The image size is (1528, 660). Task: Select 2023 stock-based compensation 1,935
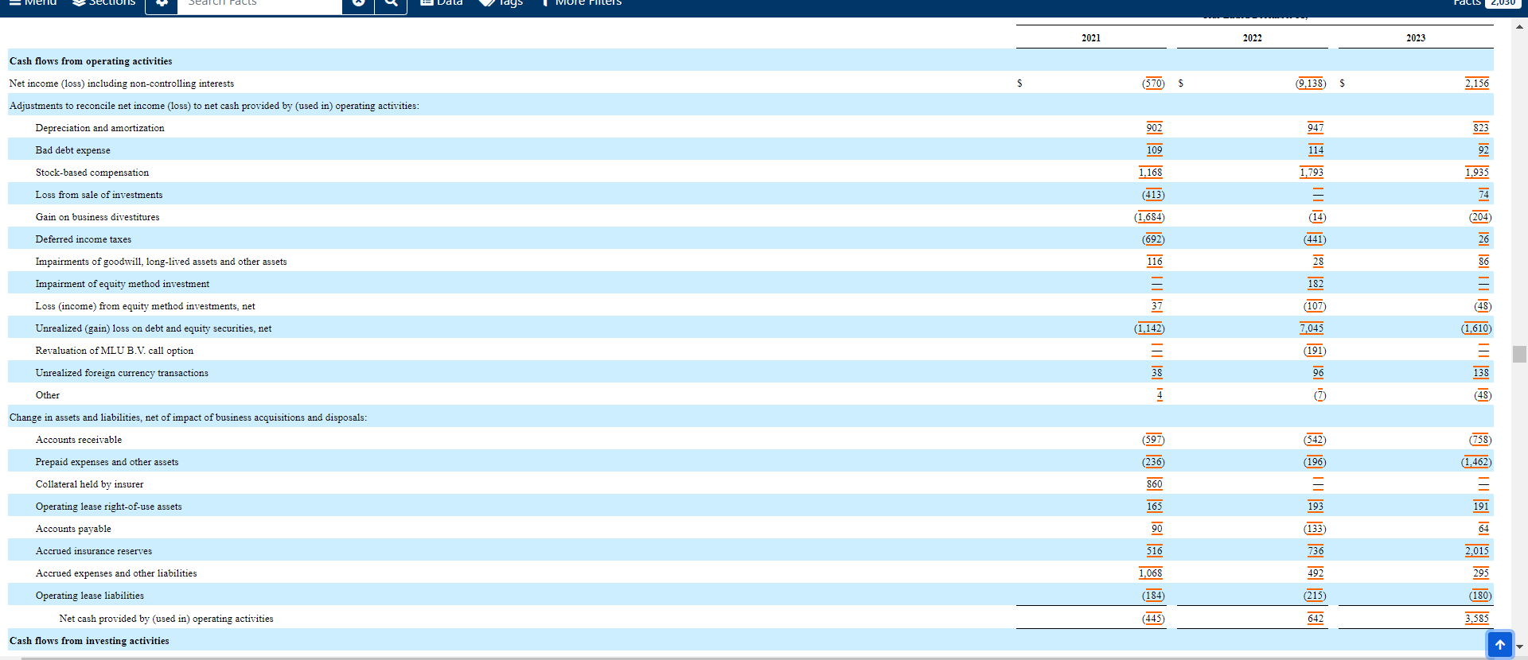click(x=1477, y=173)
